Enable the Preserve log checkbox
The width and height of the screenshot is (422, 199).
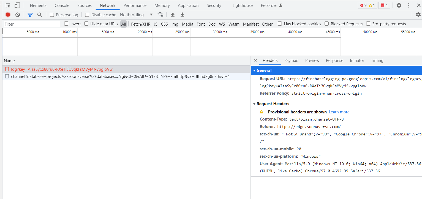[51, 15]
